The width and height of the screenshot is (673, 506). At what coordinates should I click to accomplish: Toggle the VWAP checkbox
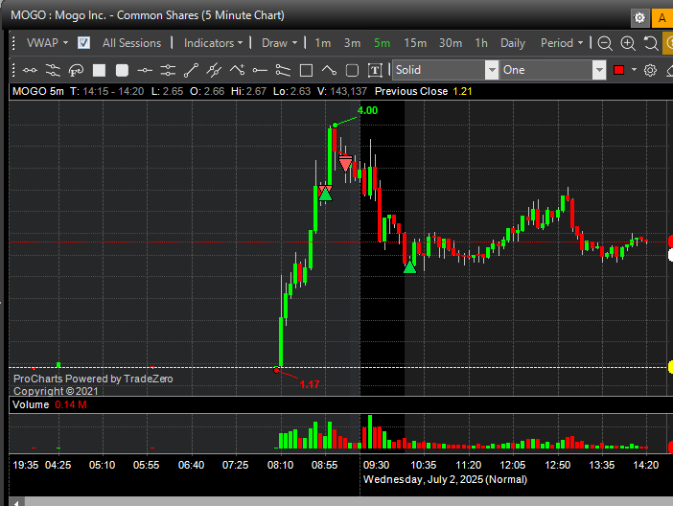(83, 43)
